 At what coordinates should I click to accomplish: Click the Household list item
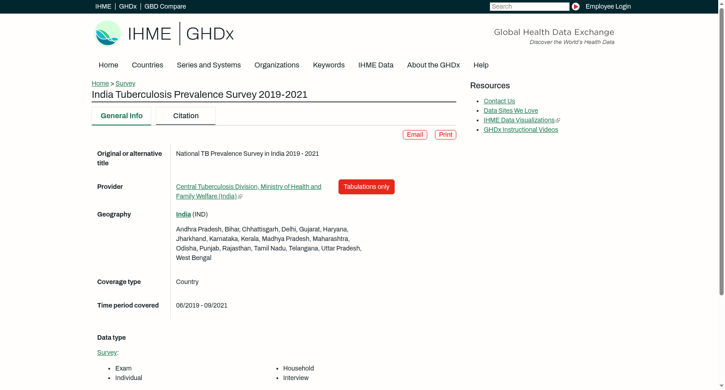[299, 368]
